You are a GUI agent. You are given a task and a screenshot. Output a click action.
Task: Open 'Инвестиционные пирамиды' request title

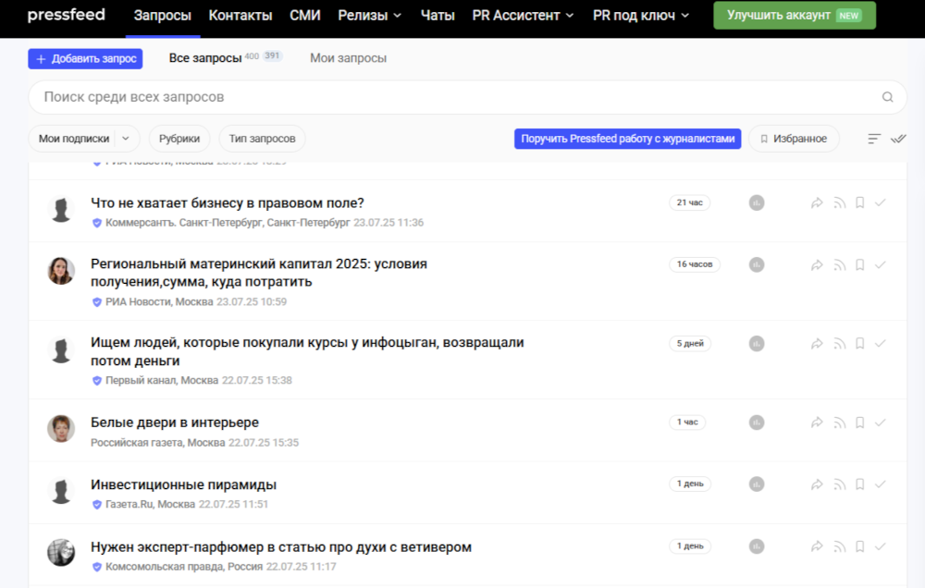click(183, 484)
